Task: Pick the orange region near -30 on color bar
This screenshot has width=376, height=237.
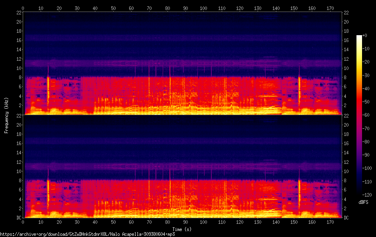Action: 359,75
